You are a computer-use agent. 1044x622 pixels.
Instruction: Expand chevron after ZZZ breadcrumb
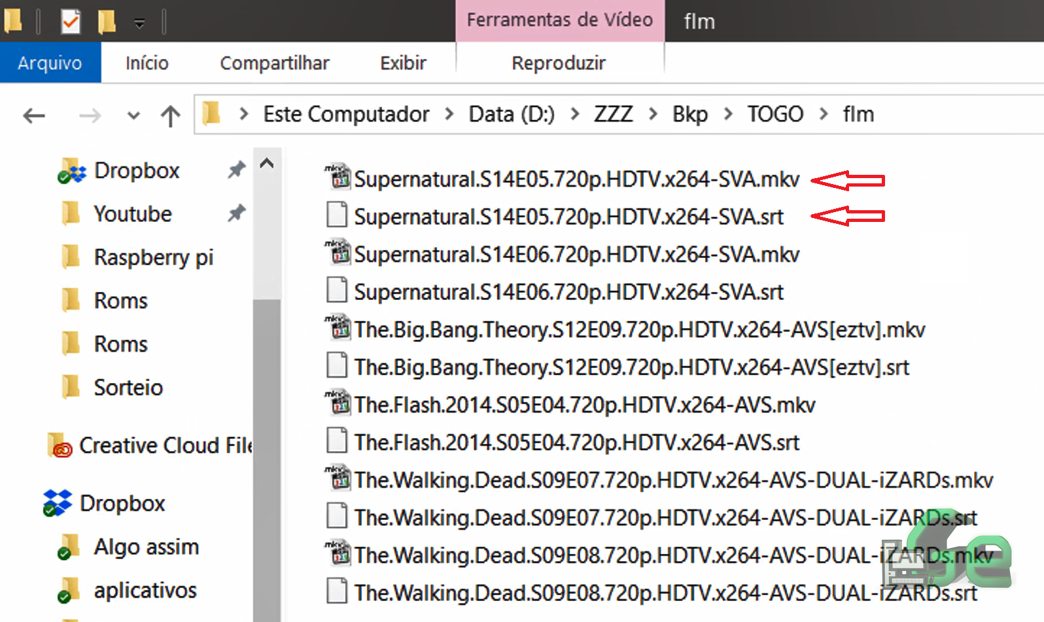(x=653, y=114)
